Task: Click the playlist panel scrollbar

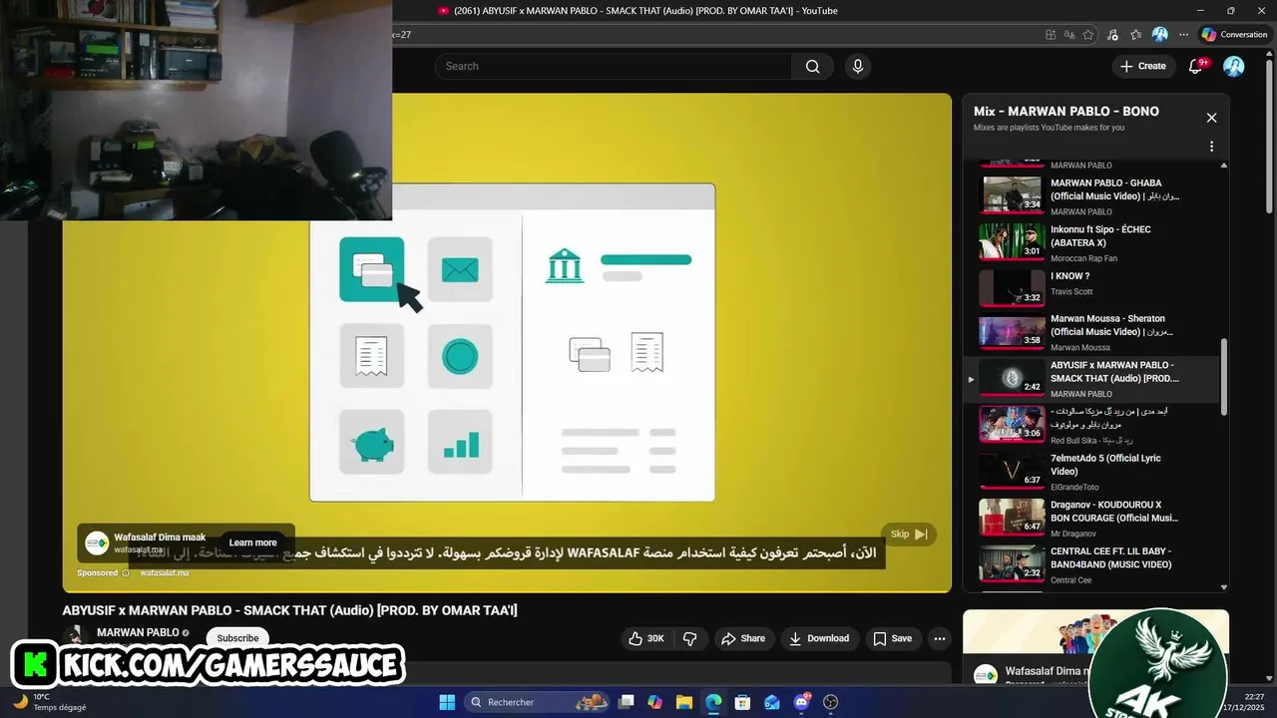Action: click(x=1224, y=377)
